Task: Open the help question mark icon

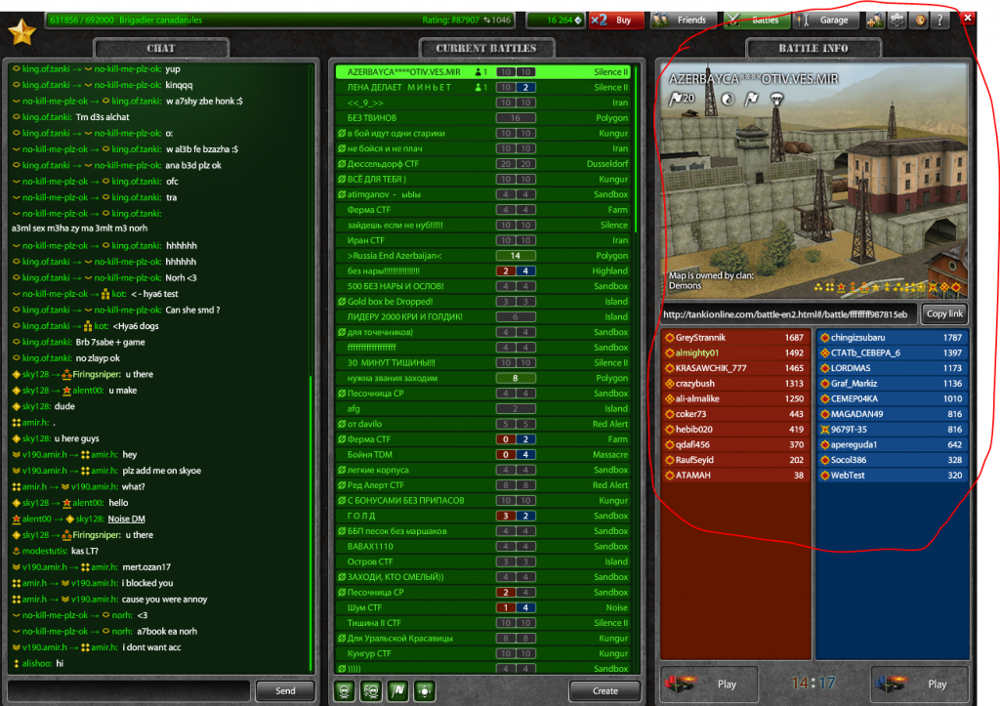Action: click(x=939, y=20)
